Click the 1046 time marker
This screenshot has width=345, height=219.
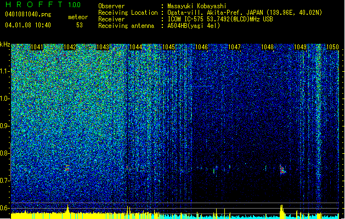tap(201, 47)
